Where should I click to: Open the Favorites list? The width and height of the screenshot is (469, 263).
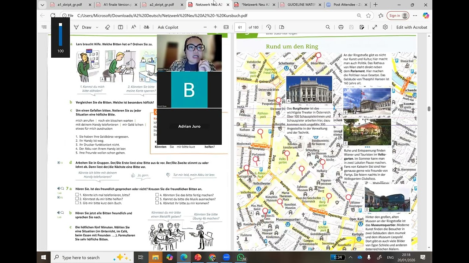click(x=381, y=16)
